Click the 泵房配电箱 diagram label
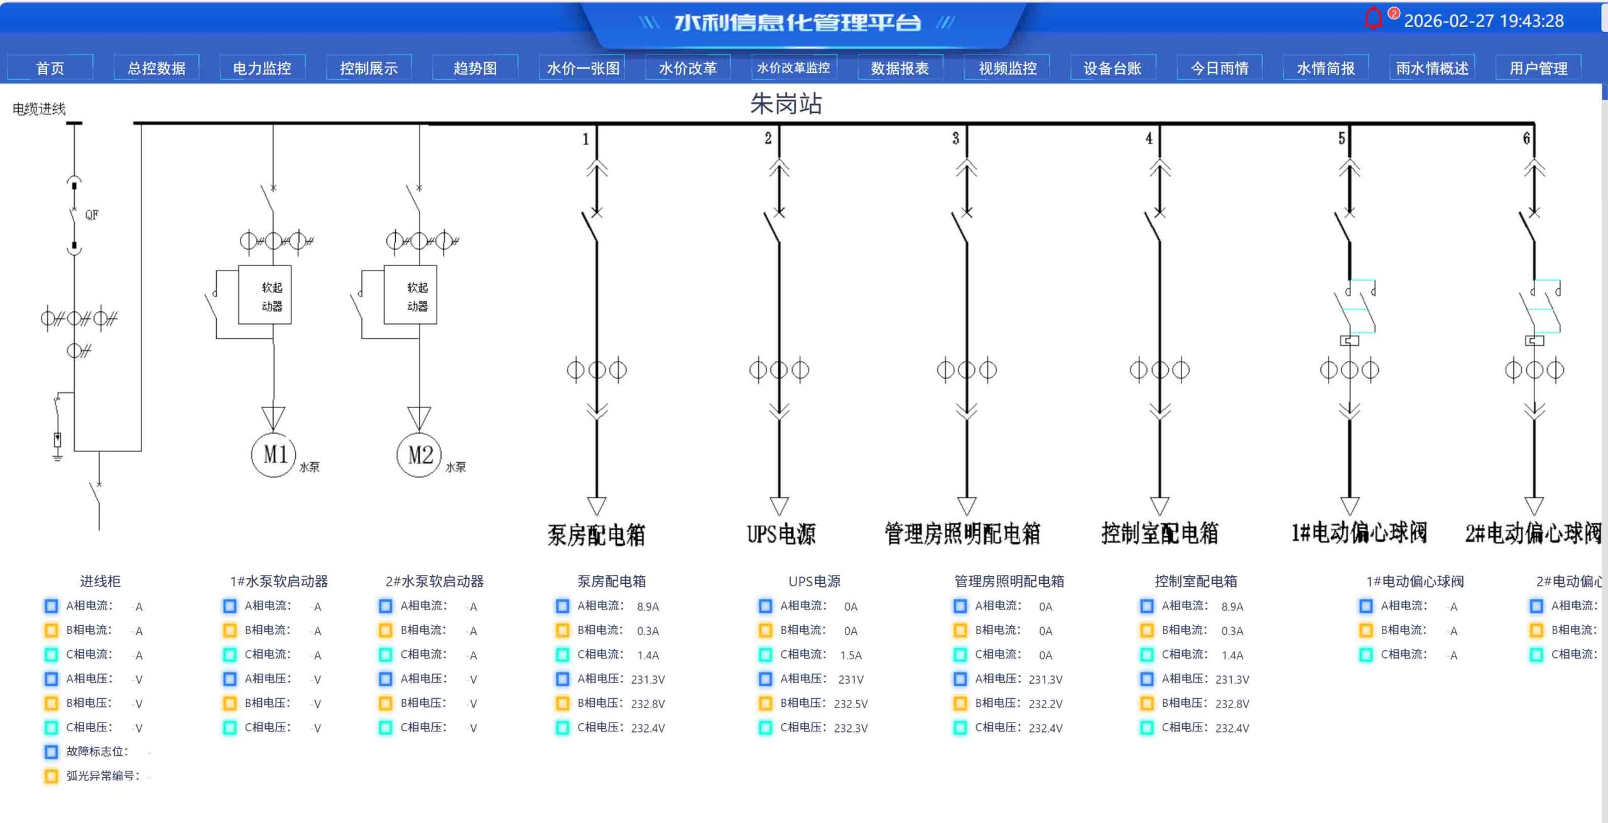This screenshot has width=1608, height=823. pyautogui.click(x=596, y=535)
